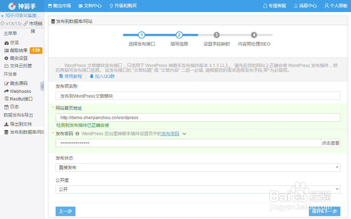
Task: Open the 发布密码 hyperlink
Action: coord(170,134)
